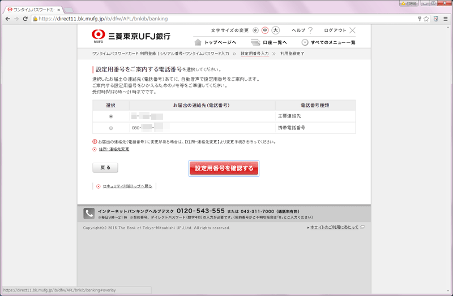Click the 携帯電話番号 table cell
Image resolution: width=453 pixels, height=296 pixels.
[x=315, y=128]
